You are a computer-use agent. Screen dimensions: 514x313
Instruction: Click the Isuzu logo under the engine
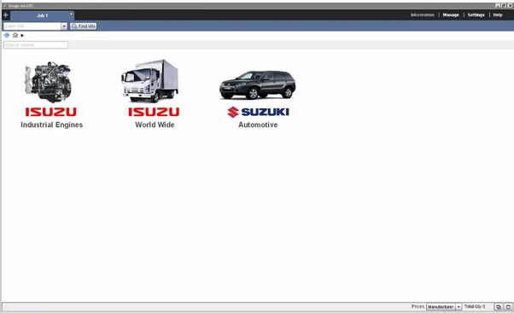[x=51, y=112]
